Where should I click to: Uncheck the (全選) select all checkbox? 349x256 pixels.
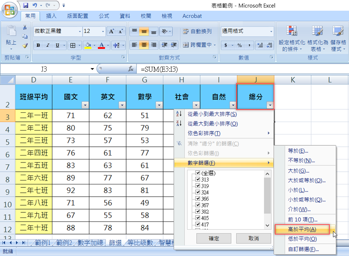[x=198, y=173]
